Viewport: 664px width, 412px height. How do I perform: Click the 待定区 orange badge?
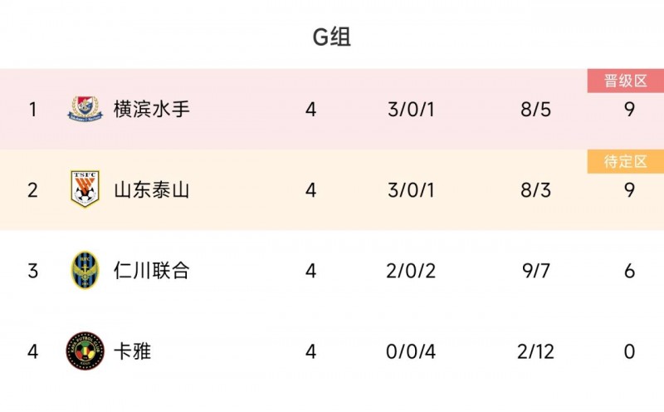coord(625,161)
